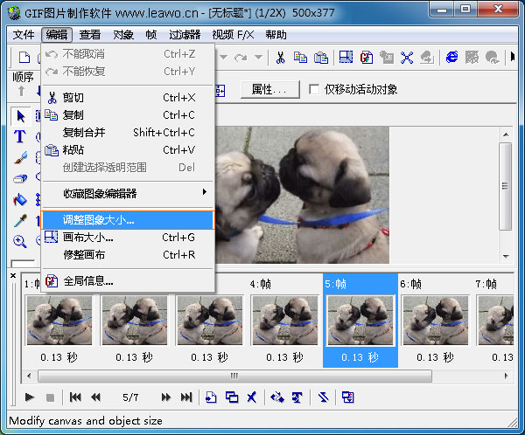This screenshot has height=435, width=525.
Task: Open the 帧 menu
Action: pos(151,35)
